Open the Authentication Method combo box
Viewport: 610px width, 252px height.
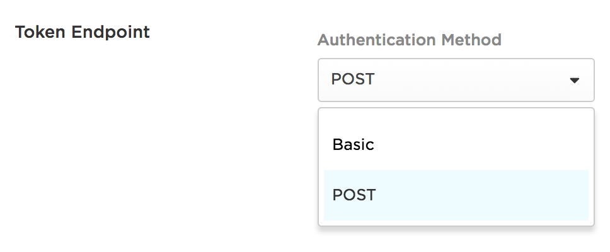point(456,80)
